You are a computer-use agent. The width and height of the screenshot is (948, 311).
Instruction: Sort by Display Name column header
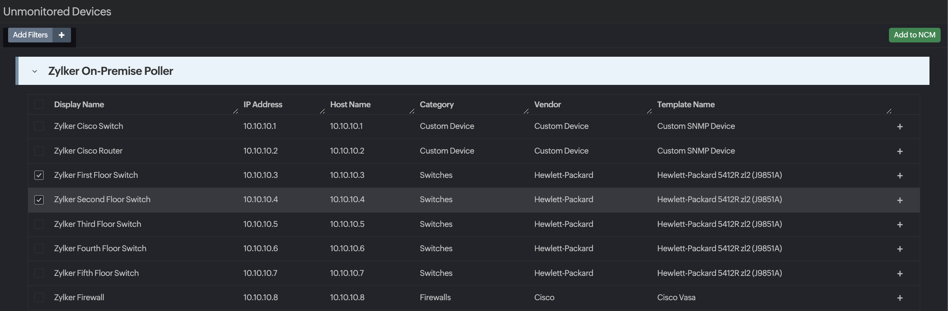pyautogui.click(x=79, y=105)
